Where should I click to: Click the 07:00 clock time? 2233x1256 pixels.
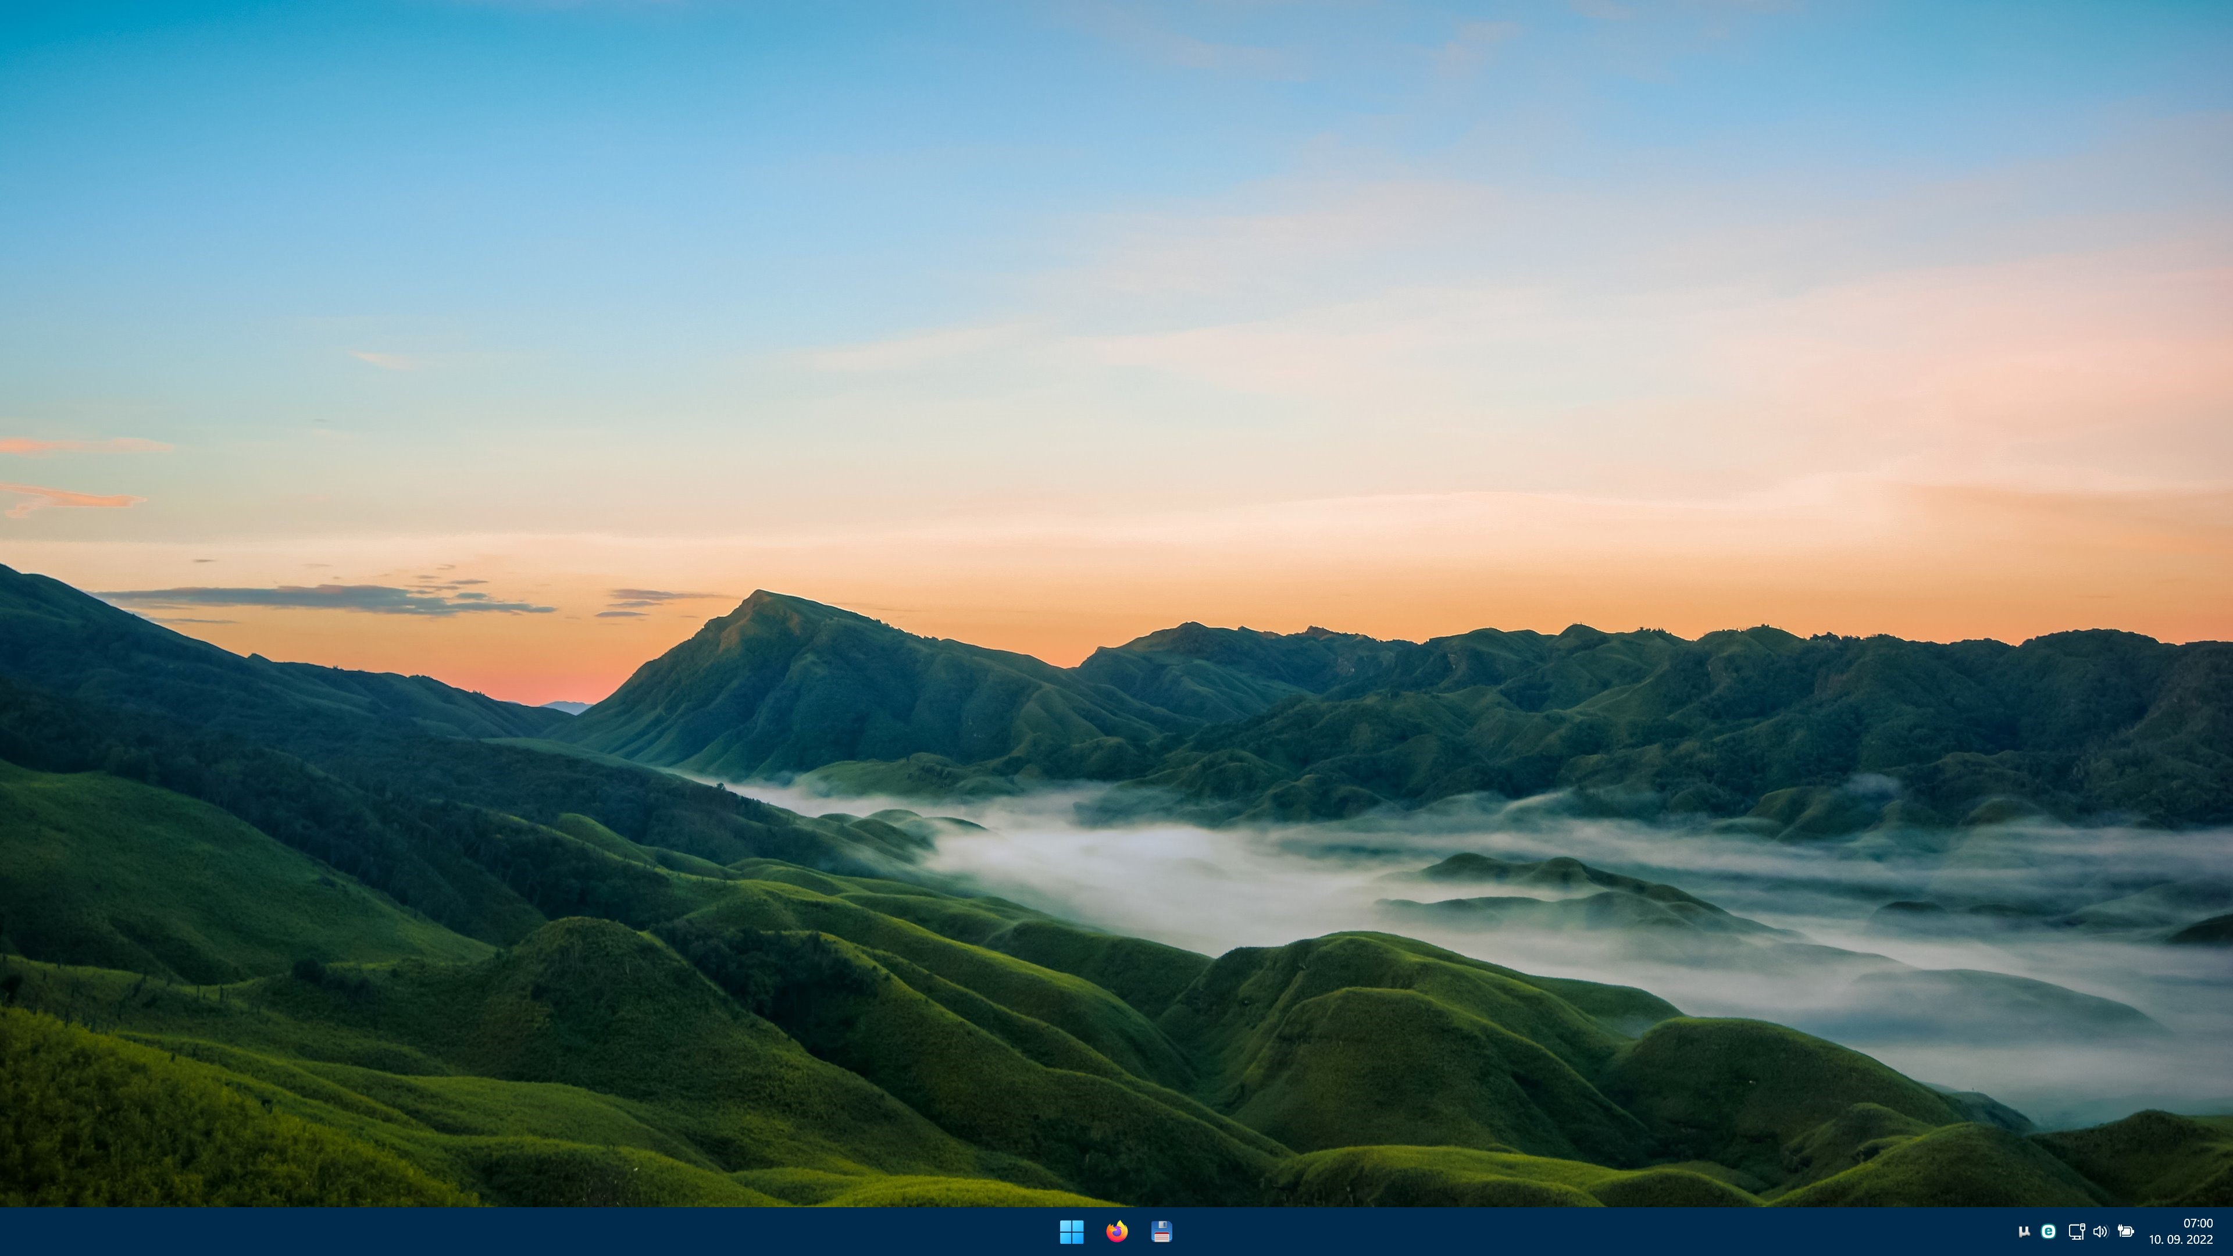coord(2198,1223)
